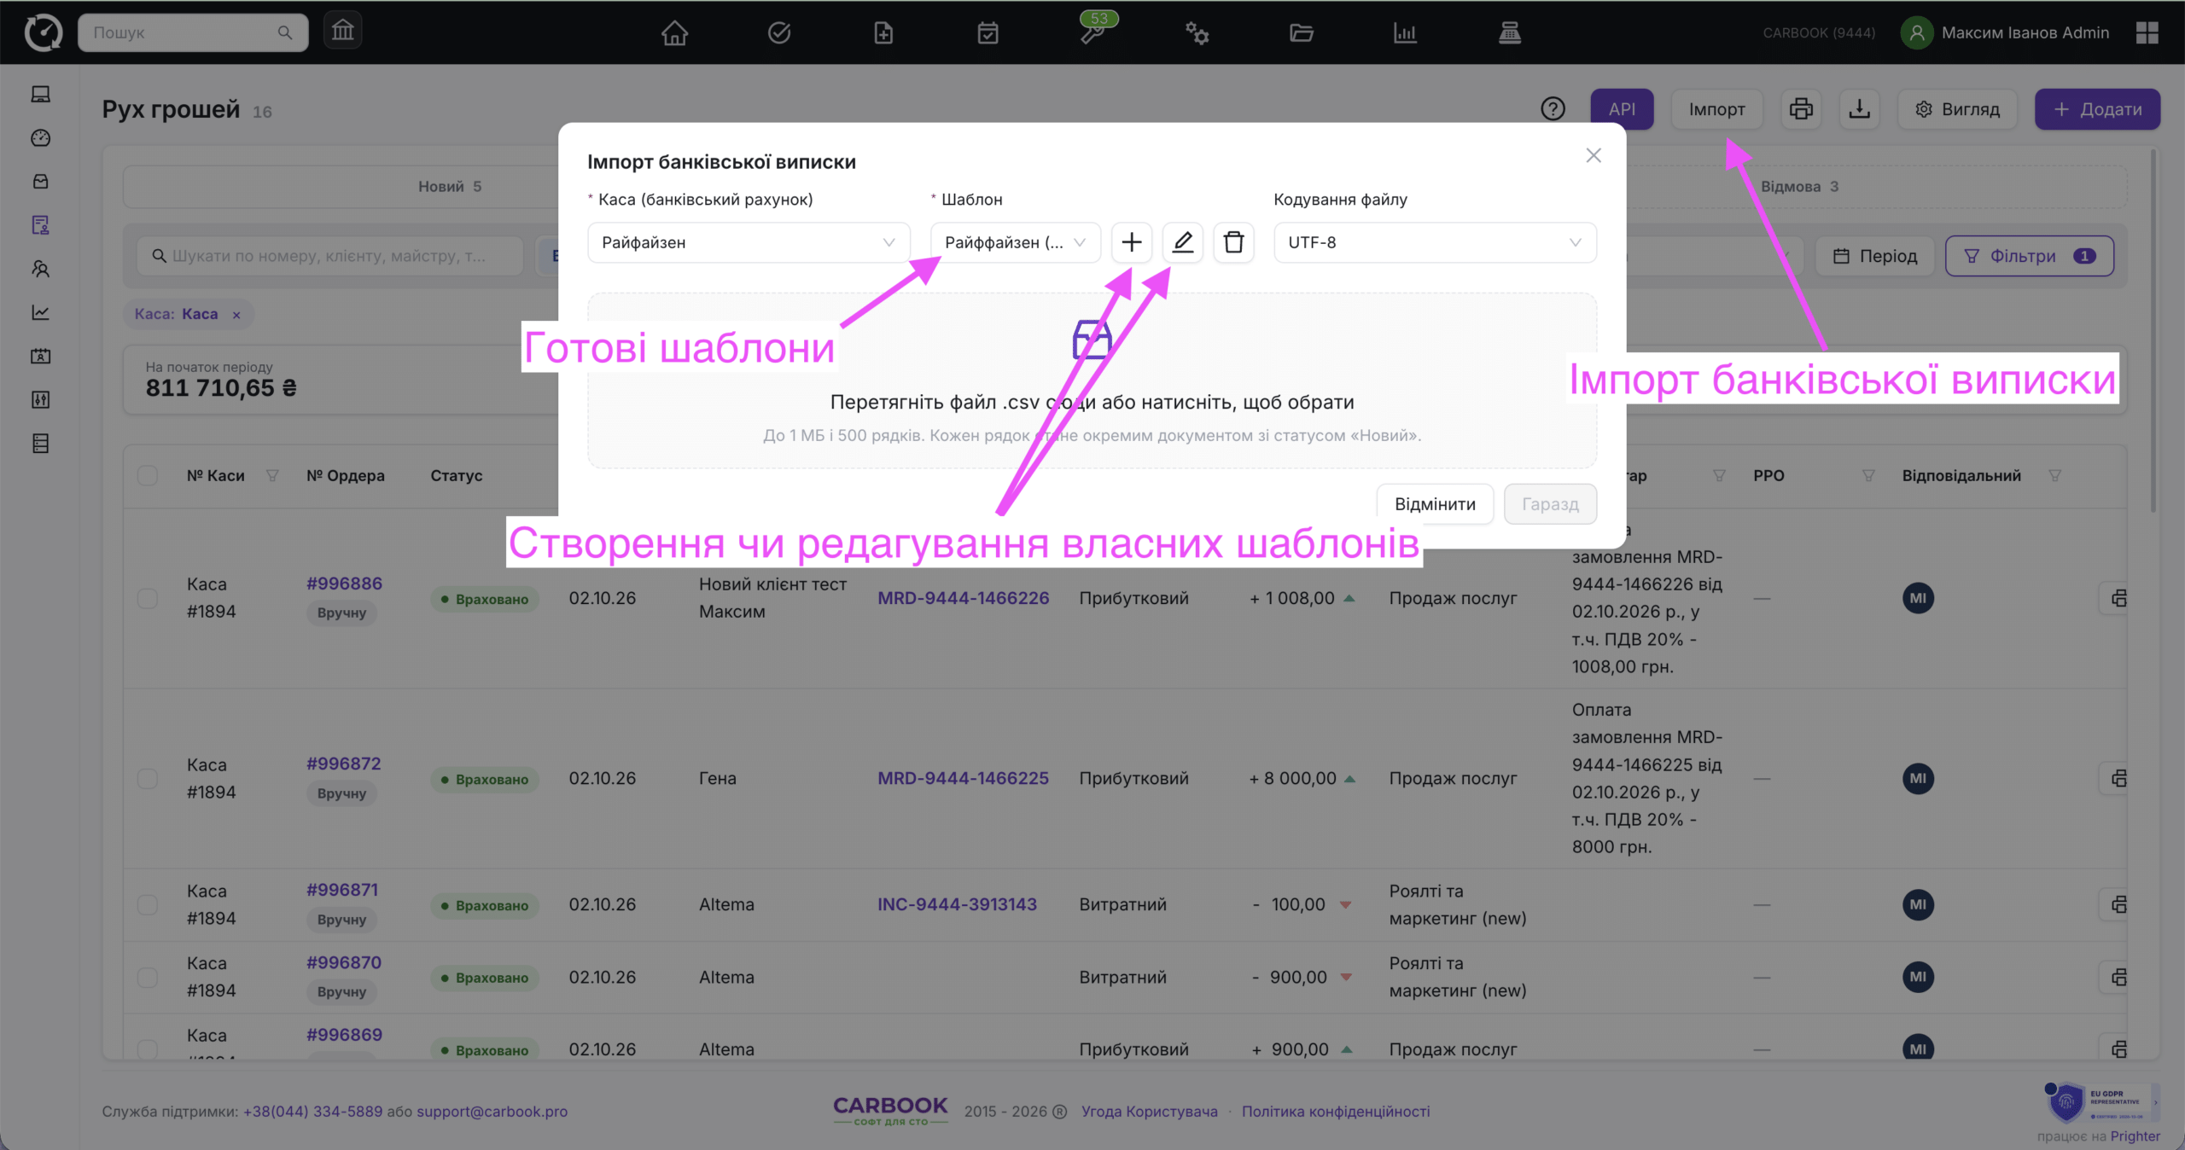Viewport: 2185px width, 1150px height.
Task: Click the Імпорт button in header
Action: point(1716,109)
